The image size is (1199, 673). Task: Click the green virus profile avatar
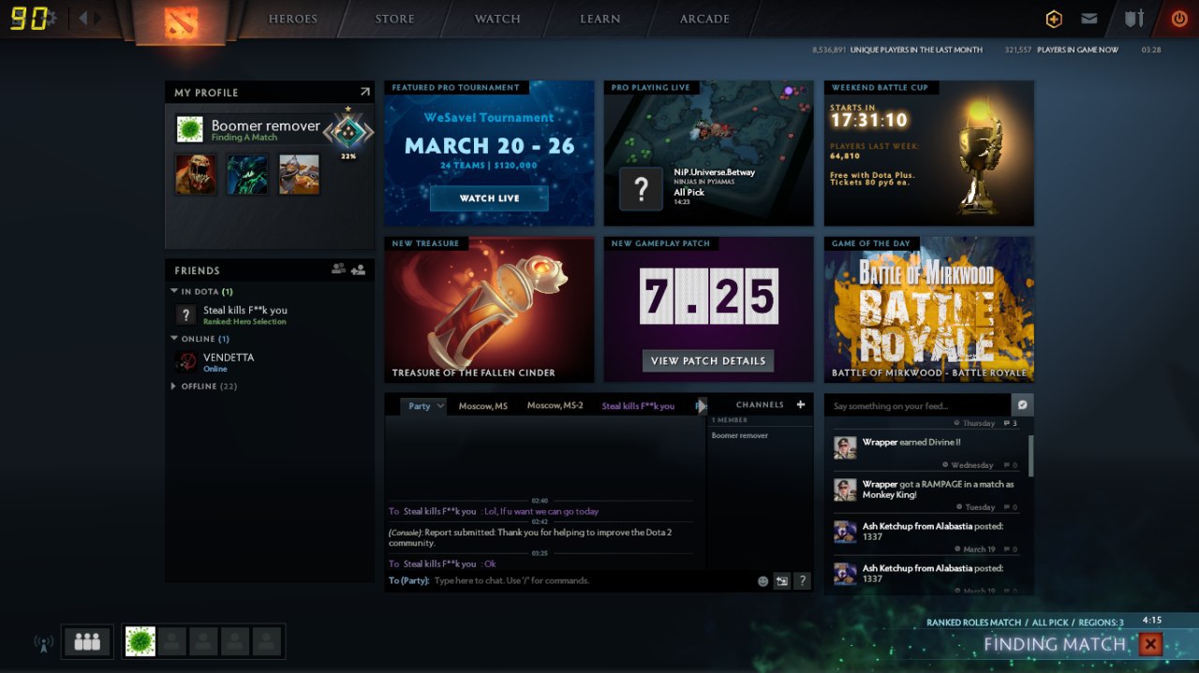pyautogui.click(x=190, y=129)
